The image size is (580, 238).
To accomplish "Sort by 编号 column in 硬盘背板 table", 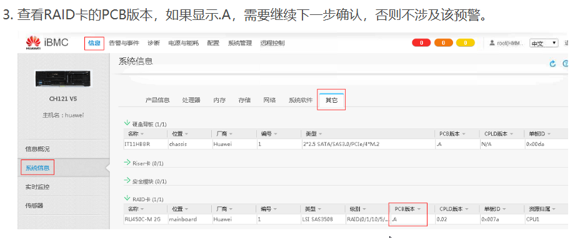I will (269, 133).
